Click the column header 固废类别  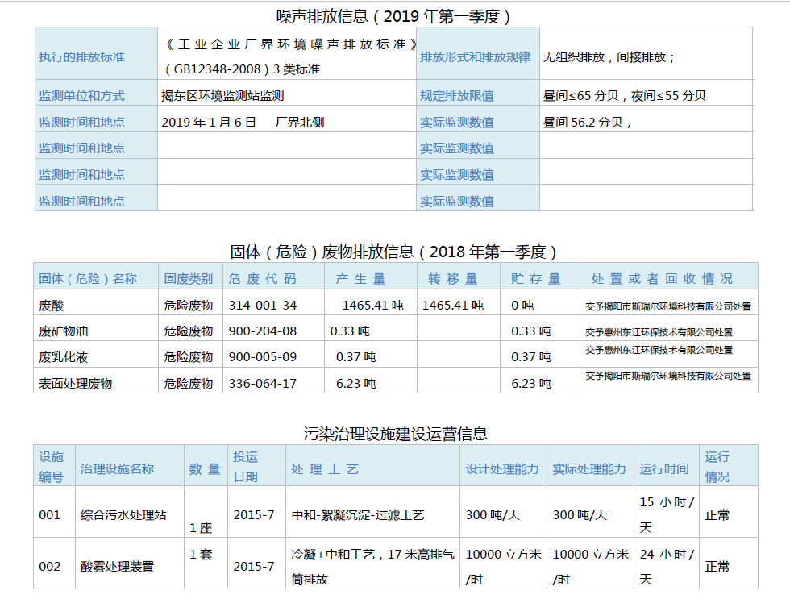(x=189, y=279)
